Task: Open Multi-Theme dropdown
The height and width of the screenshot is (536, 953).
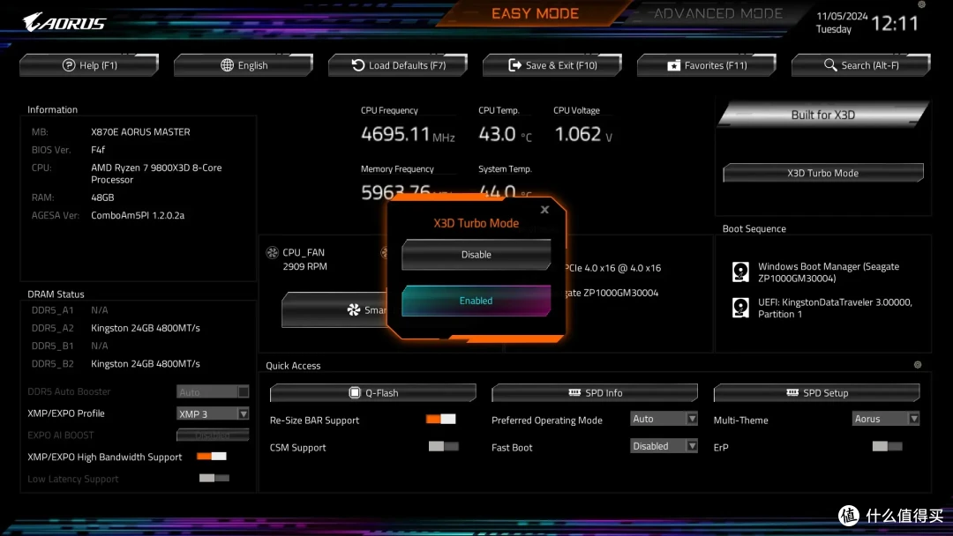Action: tap(886, 418)
